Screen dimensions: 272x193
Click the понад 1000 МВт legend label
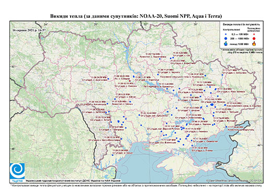coord(240,44)
